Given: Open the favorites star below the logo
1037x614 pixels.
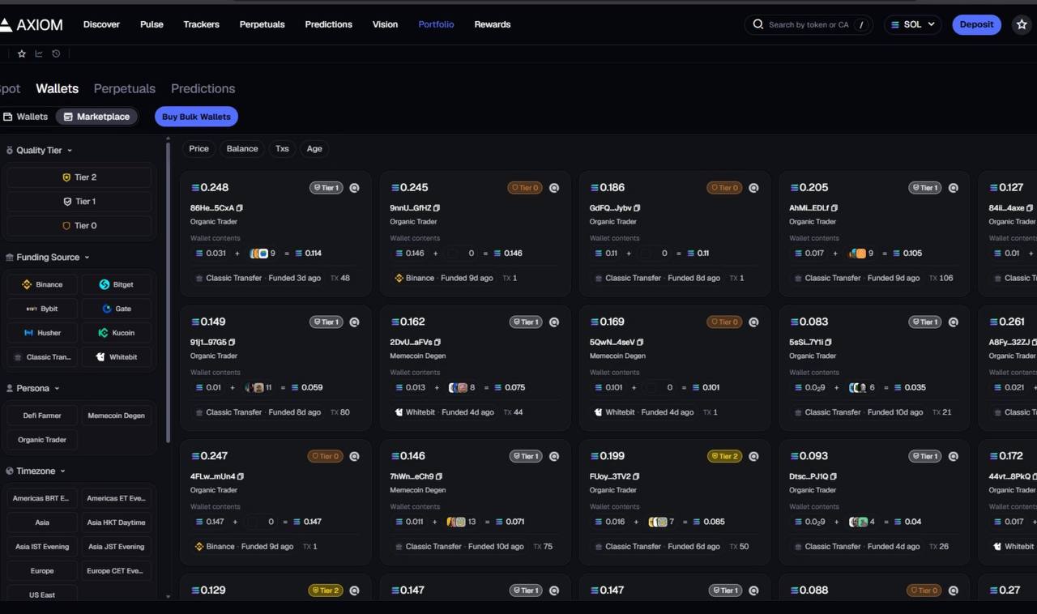Looking at the screenshot, I should point(22,54).
